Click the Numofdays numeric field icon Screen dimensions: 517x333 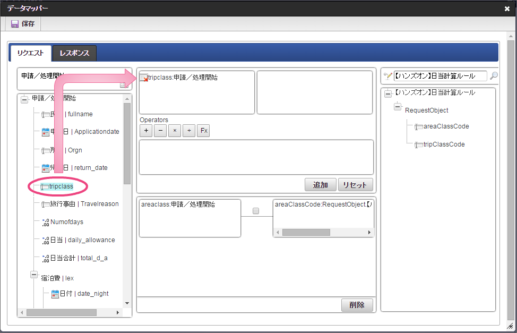coord(45,222)
